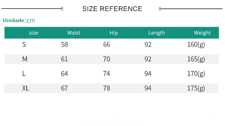Select the Waist column header
The height and width of the screenshot is (126, 225).
[x=74, y=33]
